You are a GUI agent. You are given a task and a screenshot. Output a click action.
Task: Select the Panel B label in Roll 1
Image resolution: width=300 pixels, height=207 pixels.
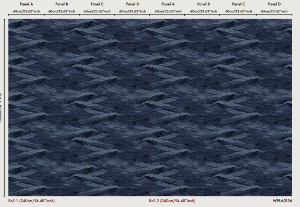point(62,4)
